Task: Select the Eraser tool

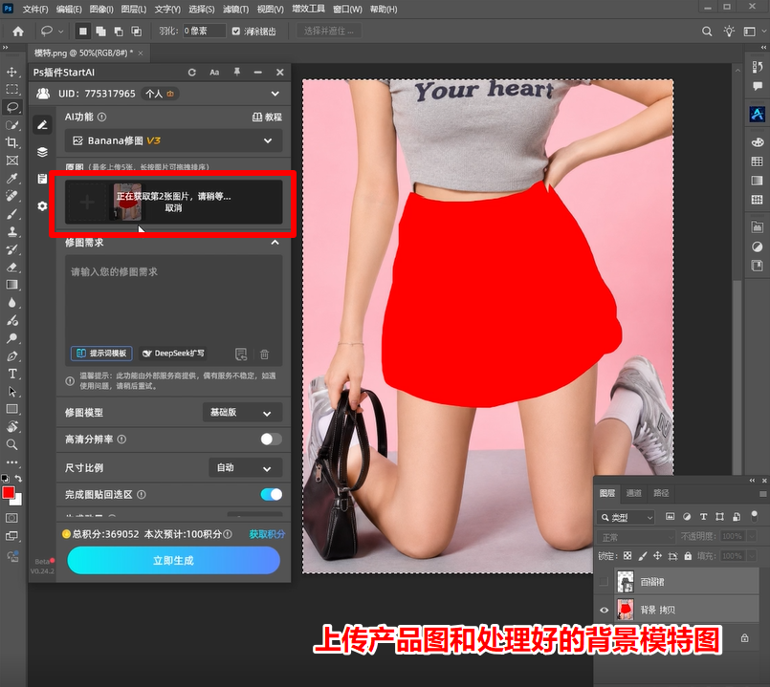Action: pos(11,267)
